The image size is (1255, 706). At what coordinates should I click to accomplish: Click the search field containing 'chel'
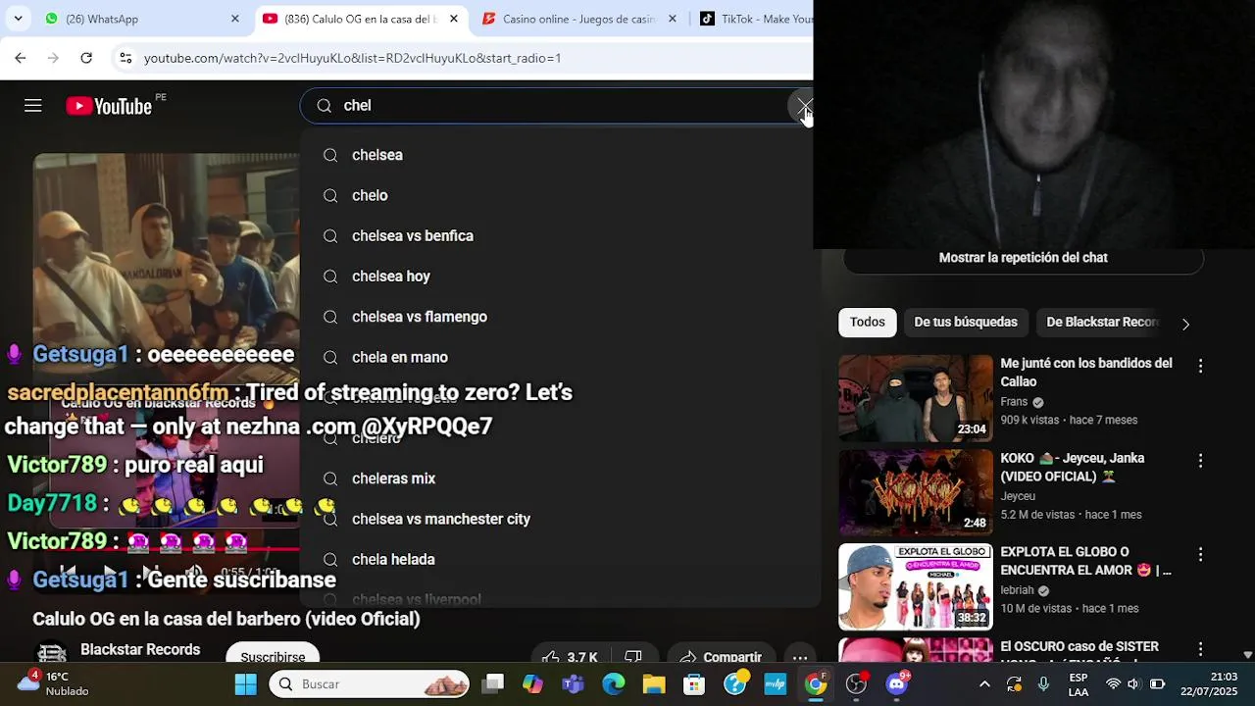pos(554,106)
